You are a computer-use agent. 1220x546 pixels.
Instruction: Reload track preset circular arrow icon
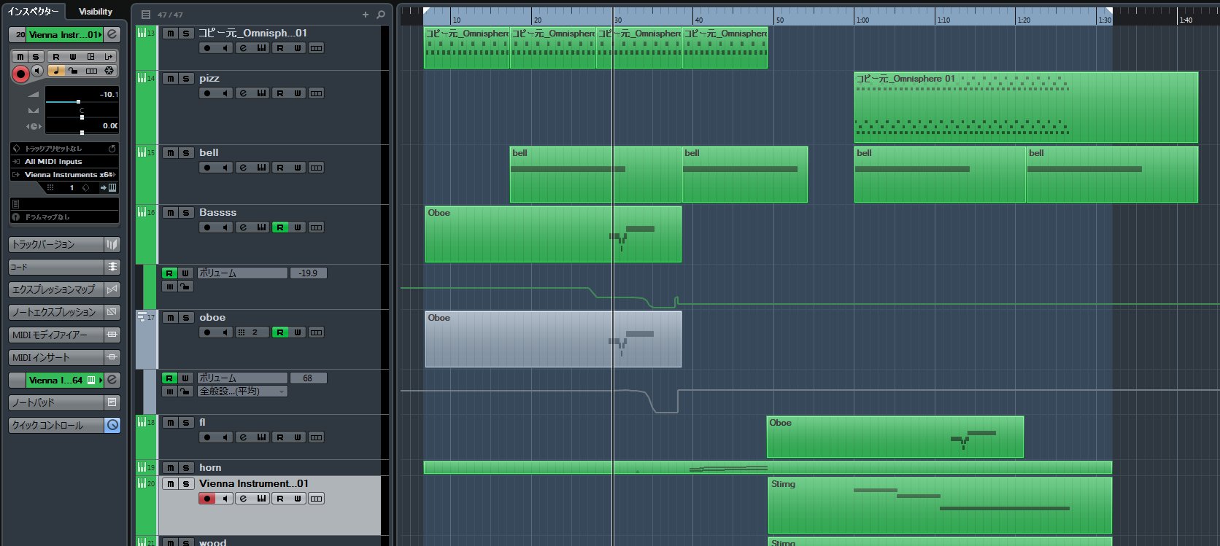pos(112,148)
